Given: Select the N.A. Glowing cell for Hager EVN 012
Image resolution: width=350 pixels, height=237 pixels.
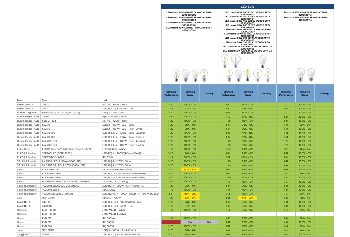Looking at the screenshot, I should click(x=209, y=222).
